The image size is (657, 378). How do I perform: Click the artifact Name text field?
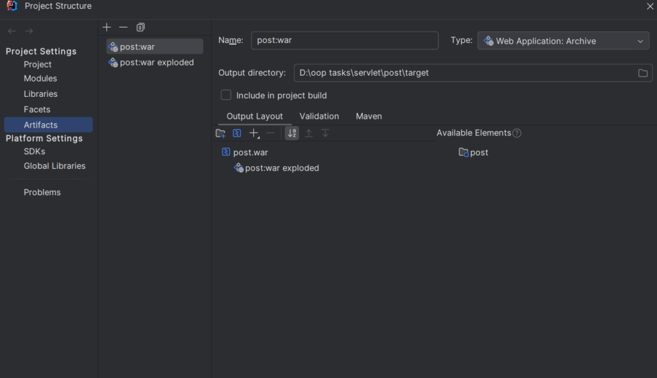[x=345, y=40]
